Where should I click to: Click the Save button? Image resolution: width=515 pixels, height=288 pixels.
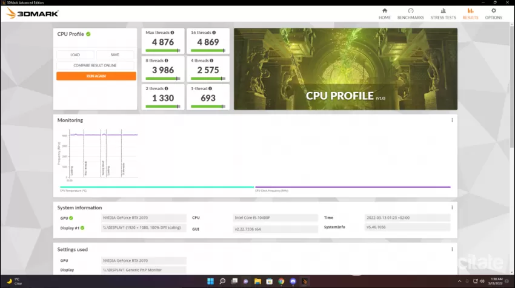(115, 55)
